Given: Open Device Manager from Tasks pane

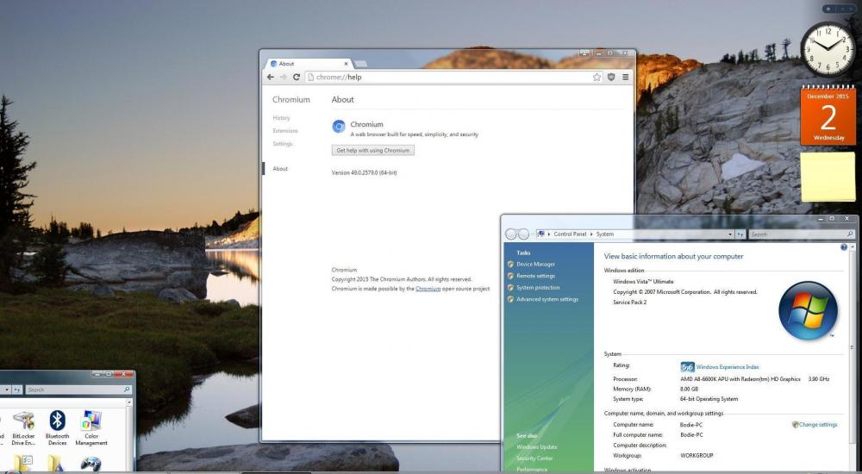Looking at the screenshot, I should [535, 265].
